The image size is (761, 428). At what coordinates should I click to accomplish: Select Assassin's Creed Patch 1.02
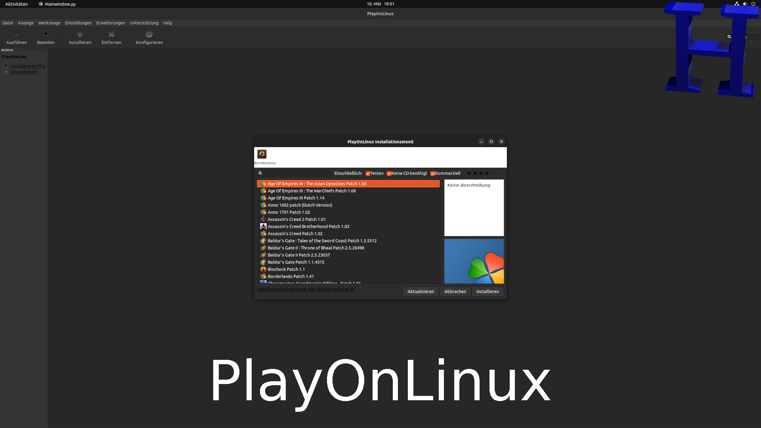click(348, 233)
